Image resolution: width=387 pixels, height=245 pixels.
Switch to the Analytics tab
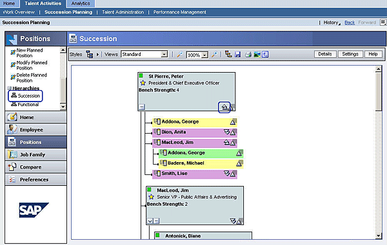point(81,3)
